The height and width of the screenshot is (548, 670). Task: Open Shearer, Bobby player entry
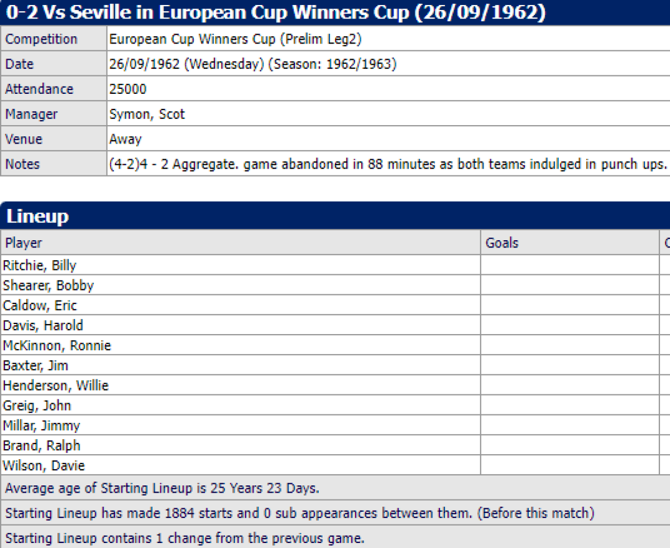tap(48, 285)
